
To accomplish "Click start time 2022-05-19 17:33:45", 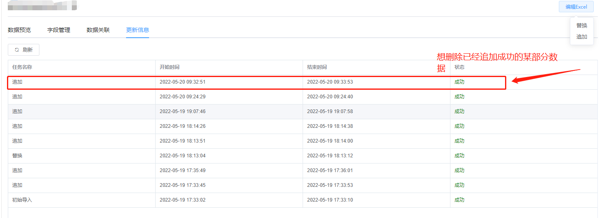I will [183, 185].
